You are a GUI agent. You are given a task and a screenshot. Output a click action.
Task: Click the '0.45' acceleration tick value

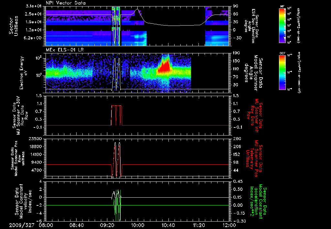[x=238, y=181]
